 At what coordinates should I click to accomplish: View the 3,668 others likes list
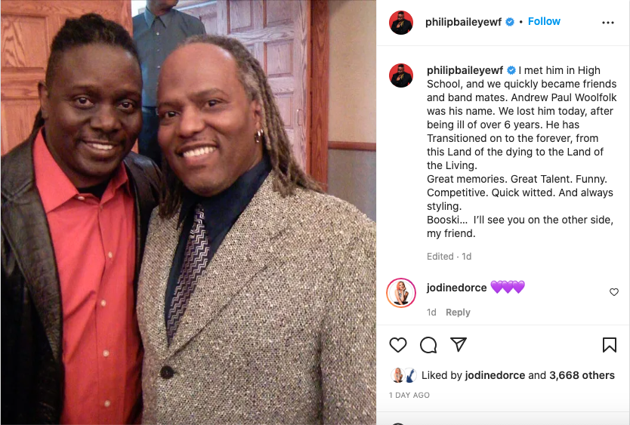[x=582, y=375]
